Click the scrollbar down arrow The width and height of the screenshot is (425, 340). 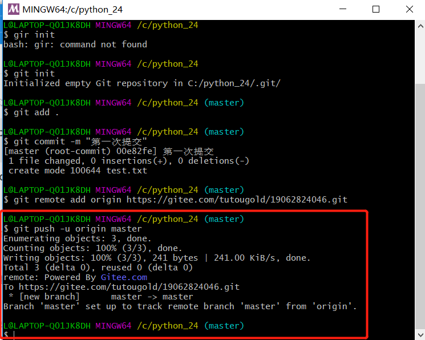[x=420, y=334]
